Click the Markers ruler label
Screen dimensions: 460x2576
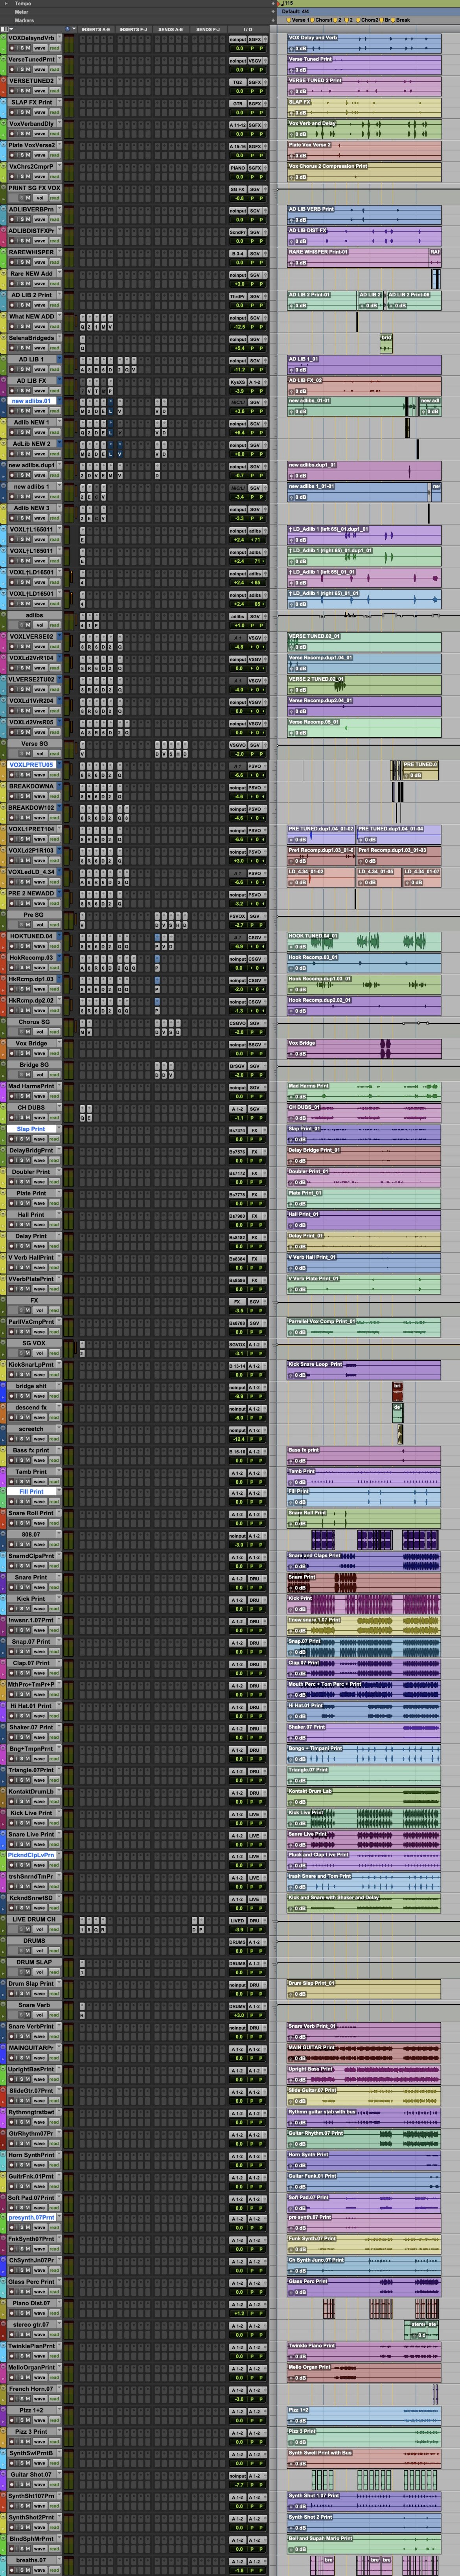[24, 20]
